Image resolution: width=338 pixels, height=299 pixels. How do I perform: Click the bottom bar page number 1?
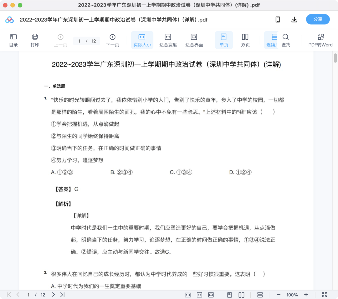(28, 295)
